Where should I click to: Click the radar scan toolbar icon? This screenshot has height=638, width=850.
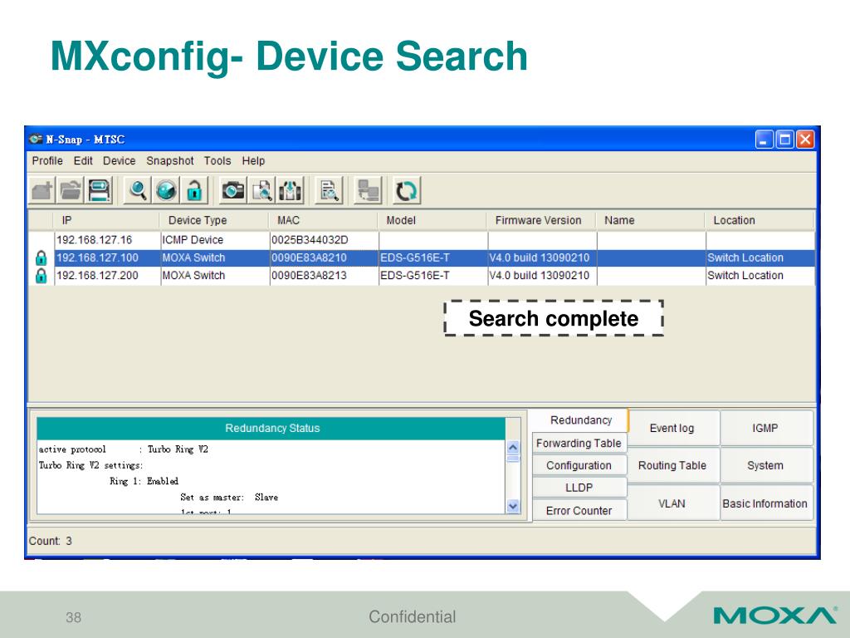pyautogui.click(x=166, y=190)
